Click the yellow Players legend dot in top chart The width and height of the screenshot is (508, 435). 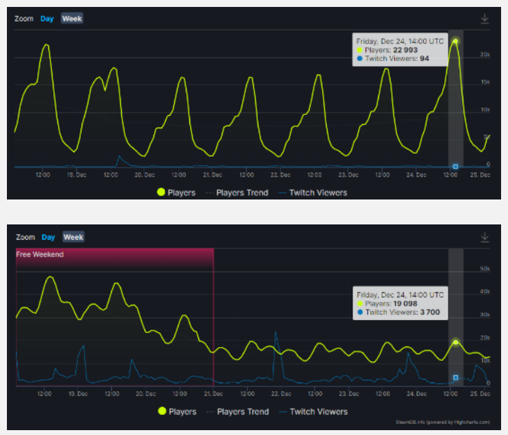tap(161, 192)
